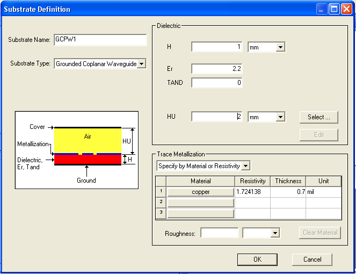The image size is (356, 274).
Task: Click the Roughness value field
Action: click(x=219, y=233)
